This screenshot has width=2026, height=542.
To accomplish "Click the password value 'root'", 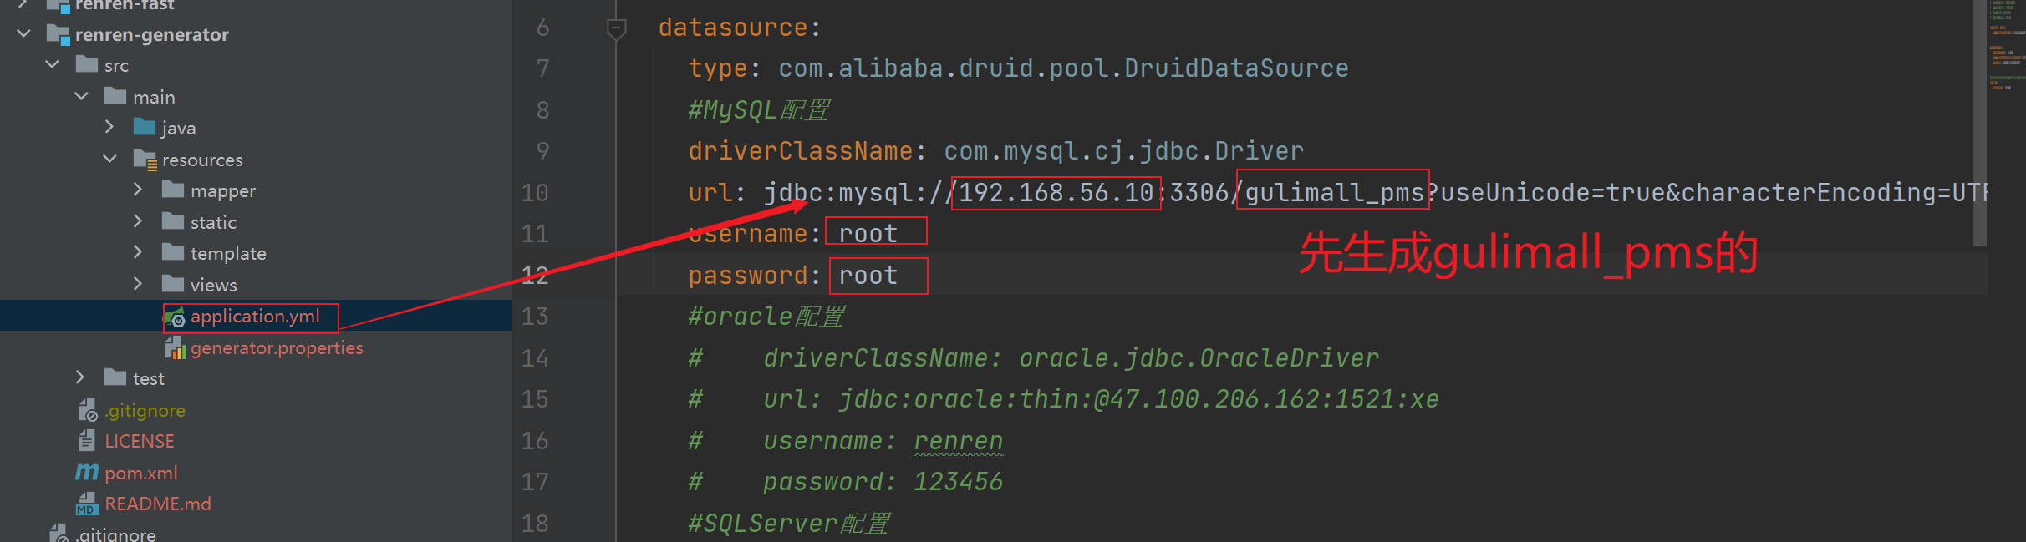I will pos(868,276).
